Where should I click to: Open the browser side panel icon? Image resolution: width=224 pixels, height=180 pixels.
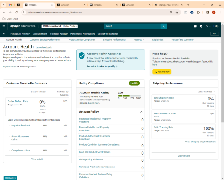tap(207, 13)
